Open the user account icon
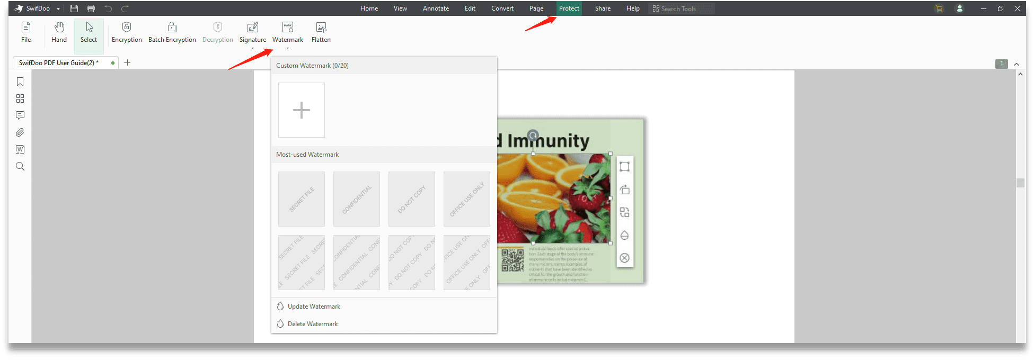The width and height of the screenshot is (1034, 360). point(959,8)
